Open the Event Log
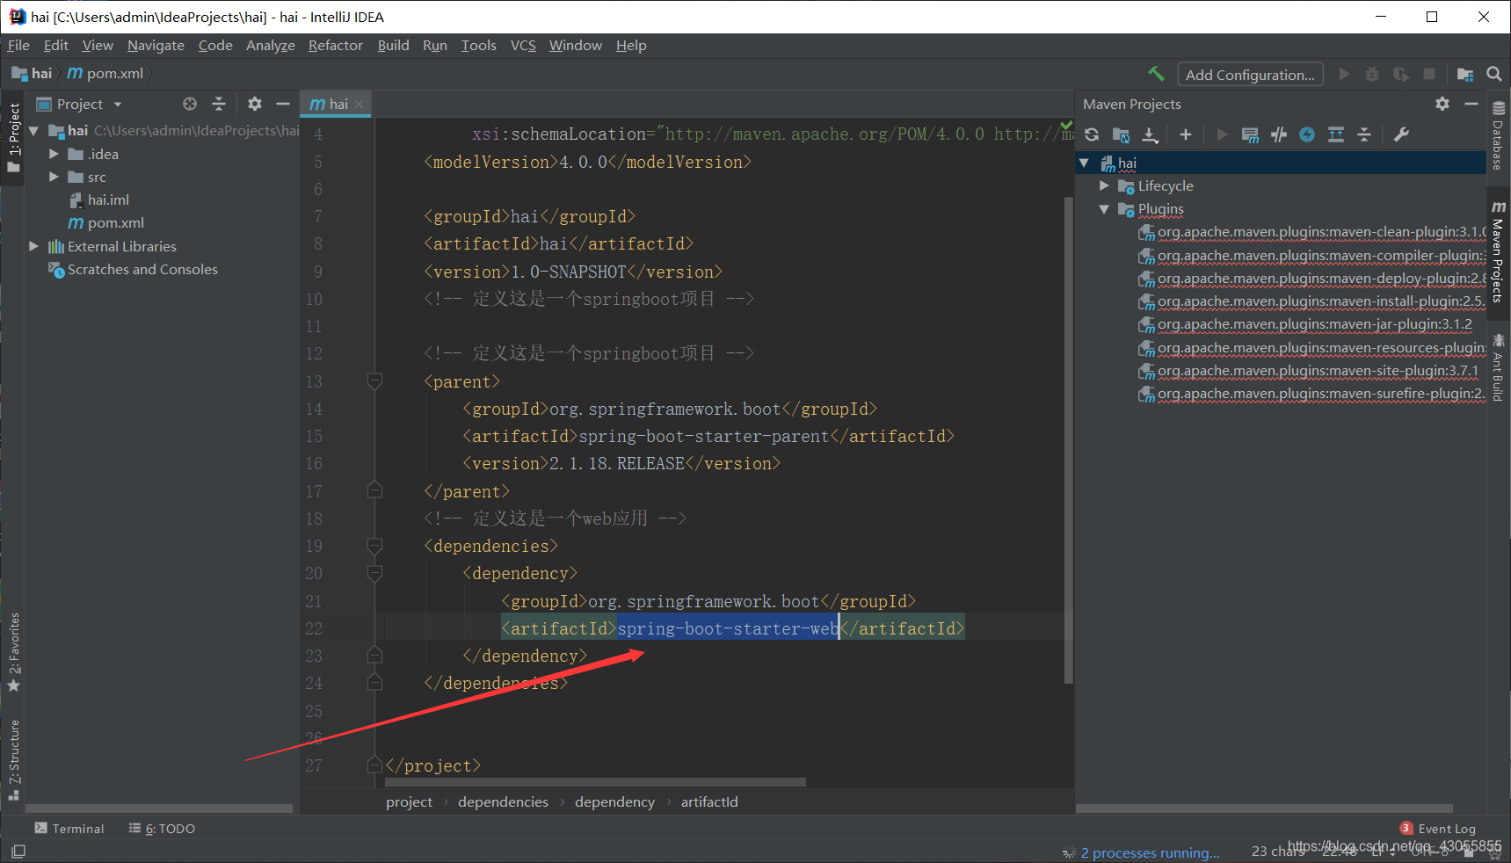The image size is (1511, 863). pyautogui.click(x=1438, y=828)
